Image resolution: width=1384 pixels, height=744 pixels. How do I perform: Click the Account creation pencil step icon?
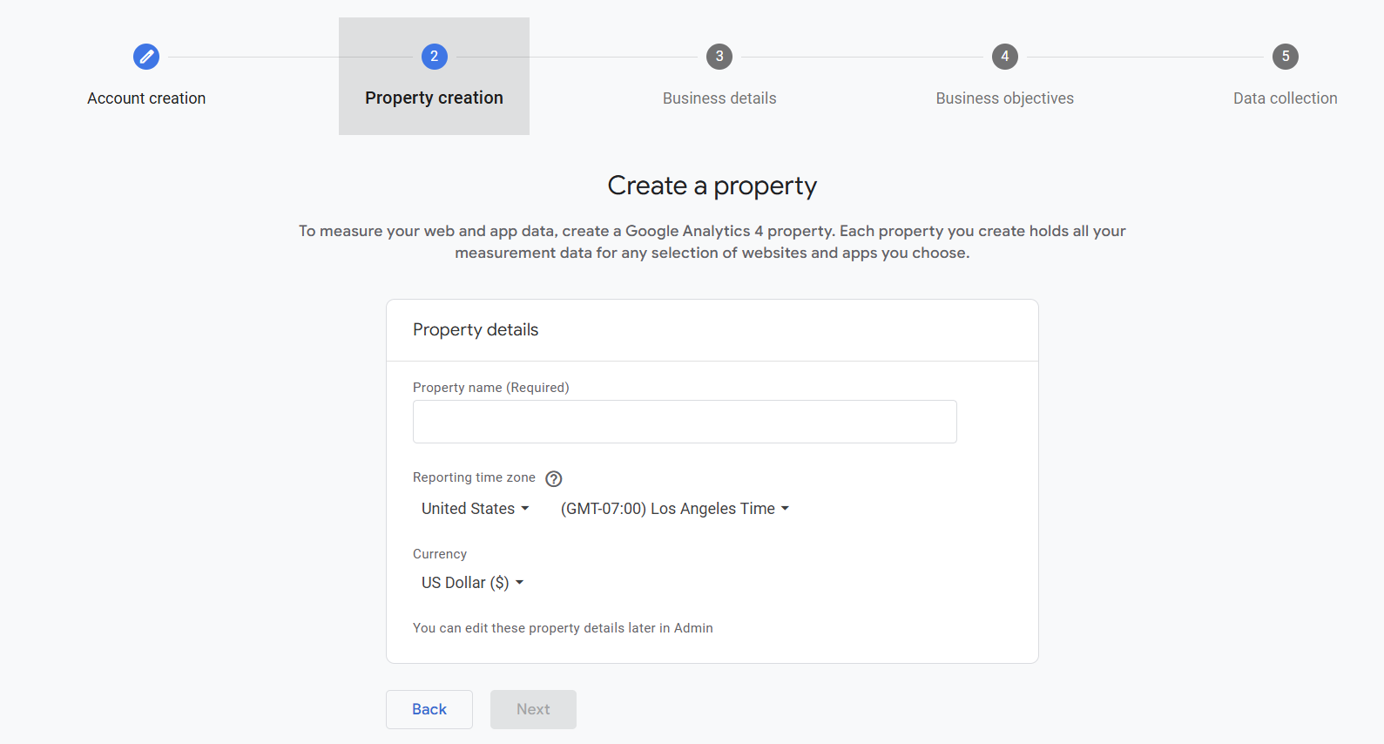coord(146,57)
